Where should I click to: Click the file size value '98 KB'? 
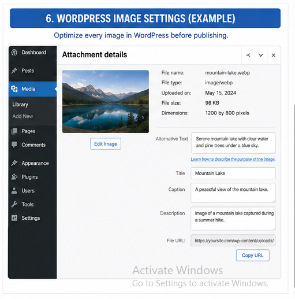[x=212, y=103]
